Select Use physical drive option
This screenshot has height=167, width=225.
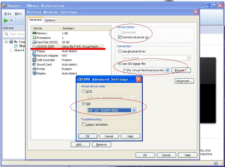click(120, 51)
